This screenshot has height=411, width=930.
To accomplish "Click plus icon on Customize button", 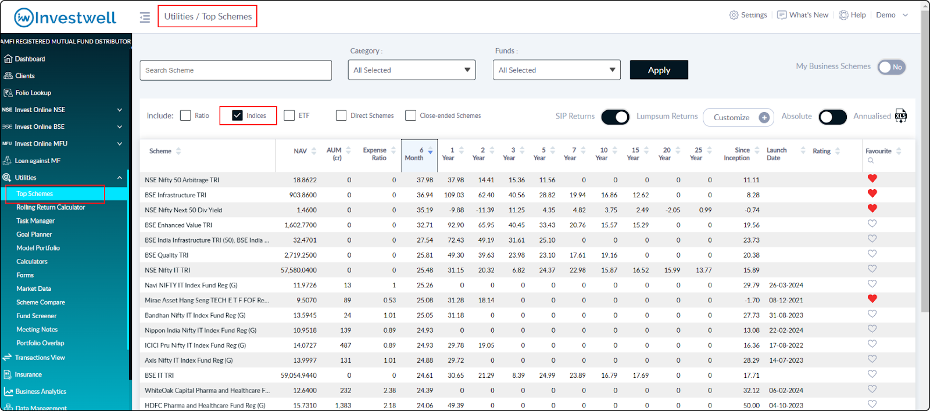I will pyautogui.click(x=764, y=118).
